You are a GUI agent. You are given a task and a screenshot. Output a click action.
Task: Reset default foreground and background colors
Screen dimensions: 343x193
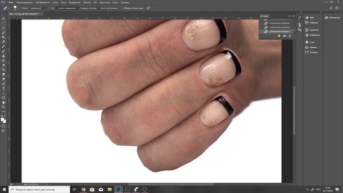(x=2, y=116)
